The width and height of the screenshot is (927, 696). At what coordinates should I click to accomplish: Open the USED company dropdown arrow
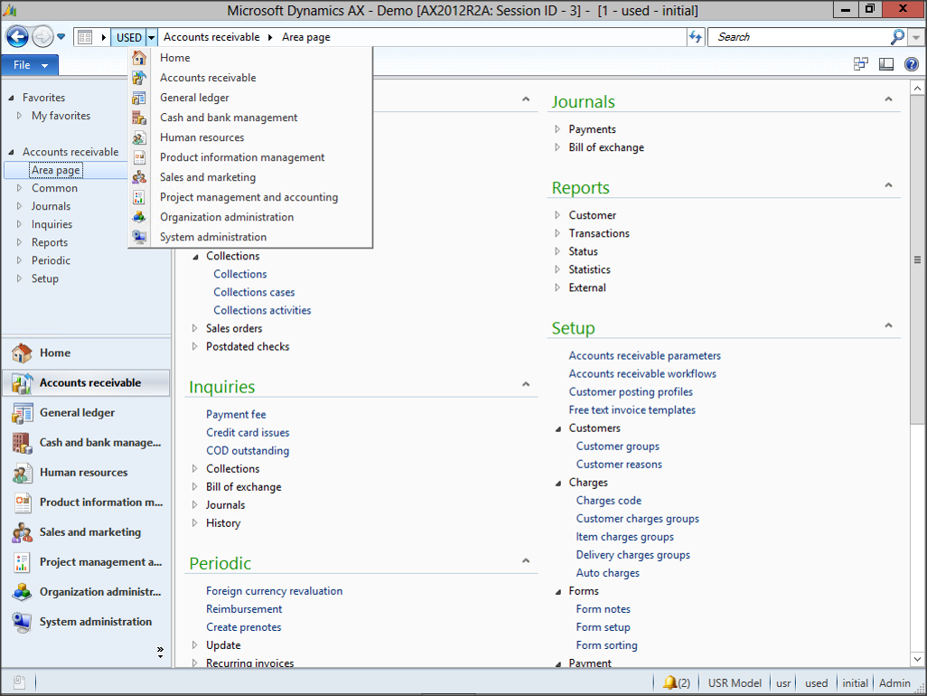[152, 38]
